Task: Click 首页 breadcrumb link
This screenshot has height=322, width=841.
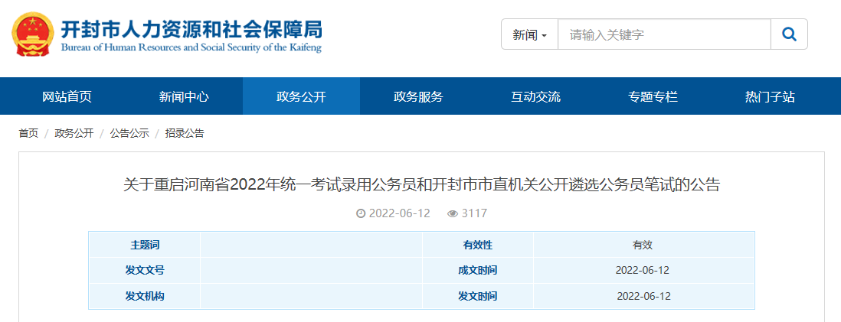Action: point(28,133)
